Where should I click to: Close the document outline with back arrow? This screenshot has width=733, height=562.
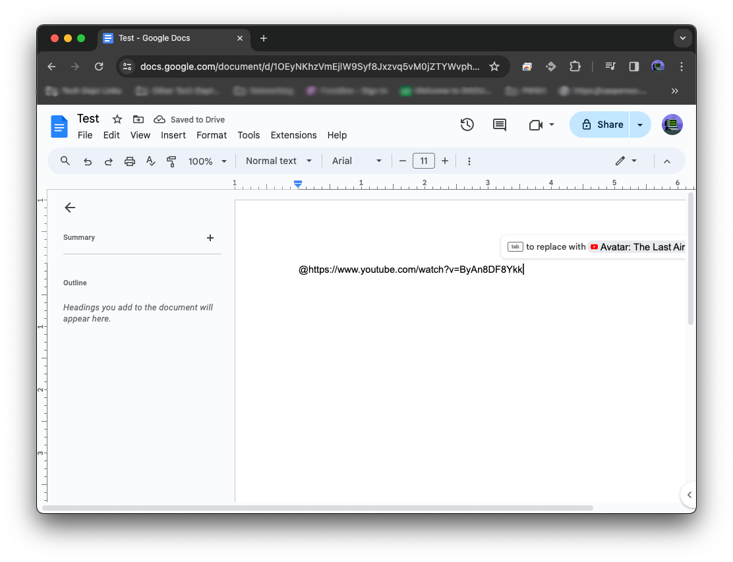(x=70, y=208)
